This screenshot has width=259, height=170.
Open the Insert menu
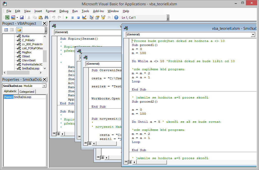click(x=38, y=11)
